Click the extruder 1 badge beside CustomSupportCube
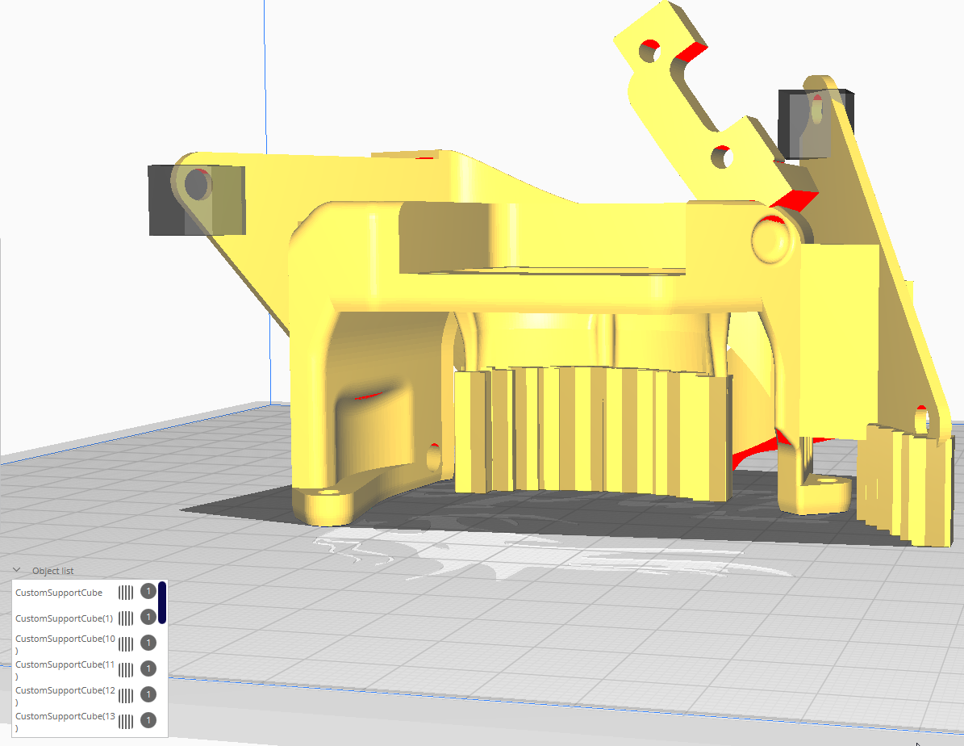 (x=148, y=592)
